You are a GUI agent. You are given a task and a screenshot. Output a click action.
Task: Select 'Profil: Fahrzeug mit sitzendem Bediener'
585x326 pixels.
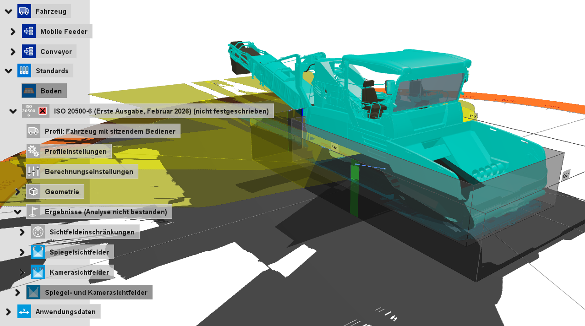pos(110,131)
